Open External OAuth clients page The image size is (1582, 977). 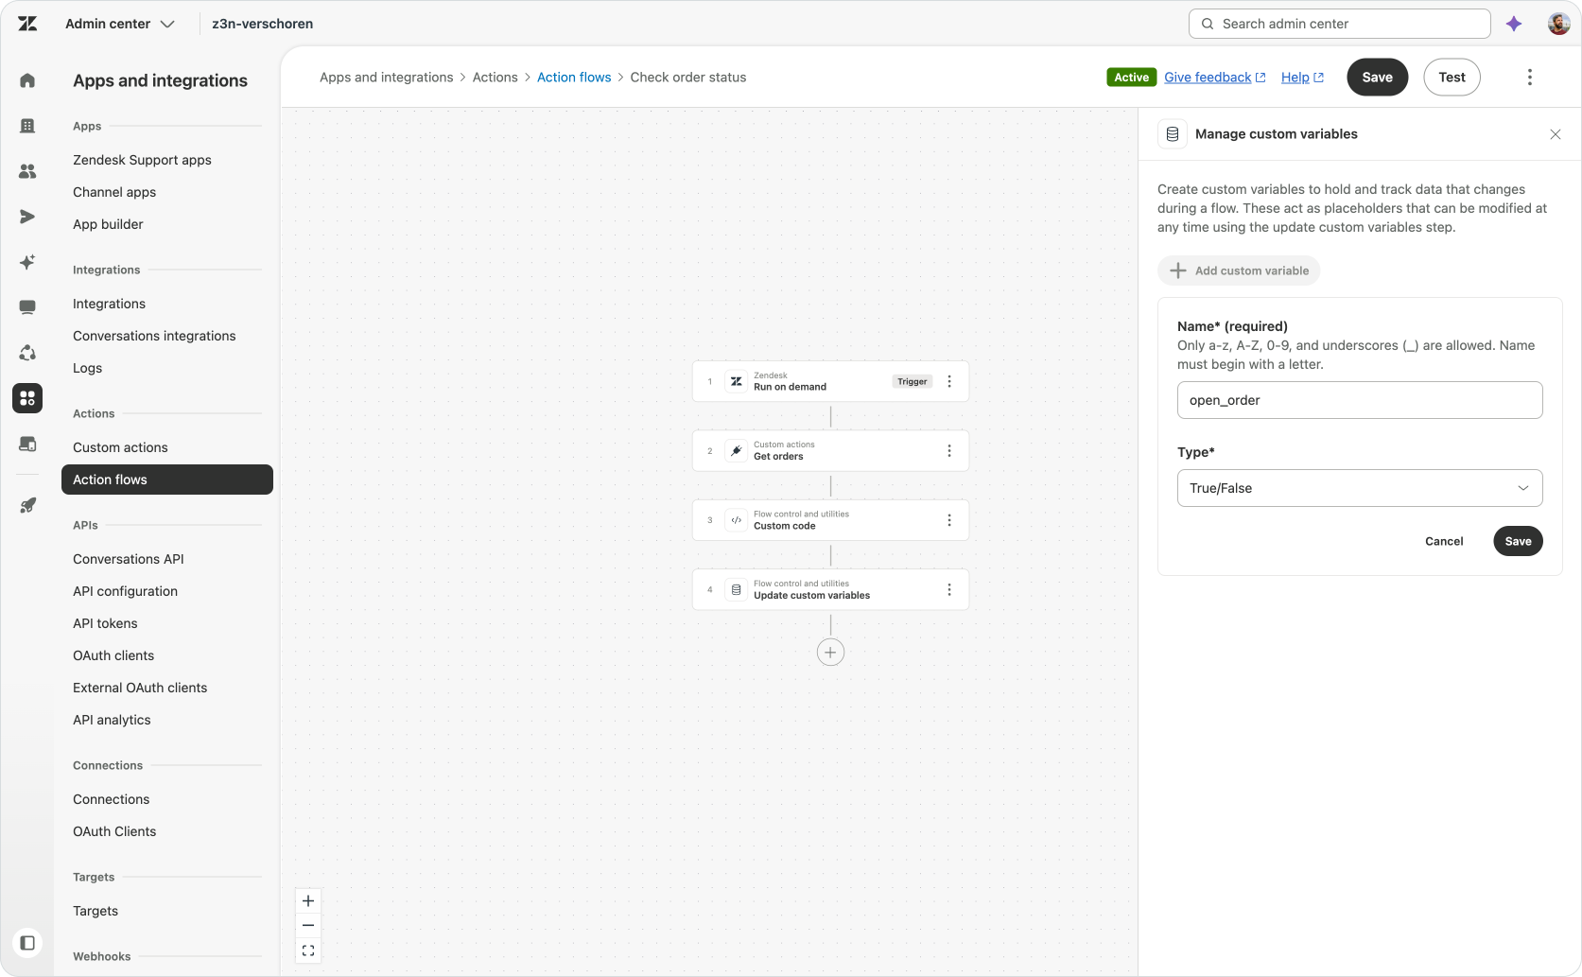coord(140,688)
